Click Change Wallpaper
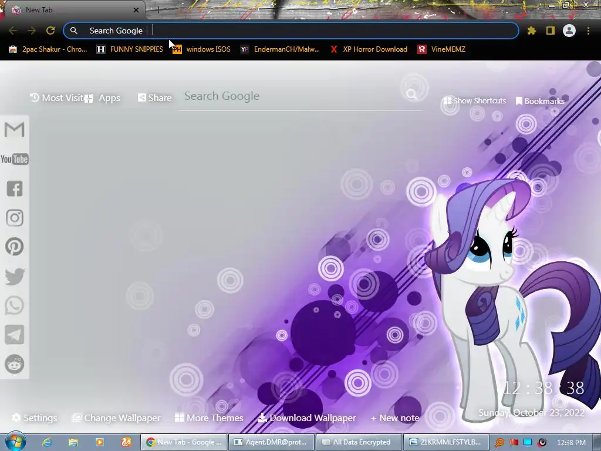Image resolution: width=601 pixels, height=451 pixels. (116, 418)
